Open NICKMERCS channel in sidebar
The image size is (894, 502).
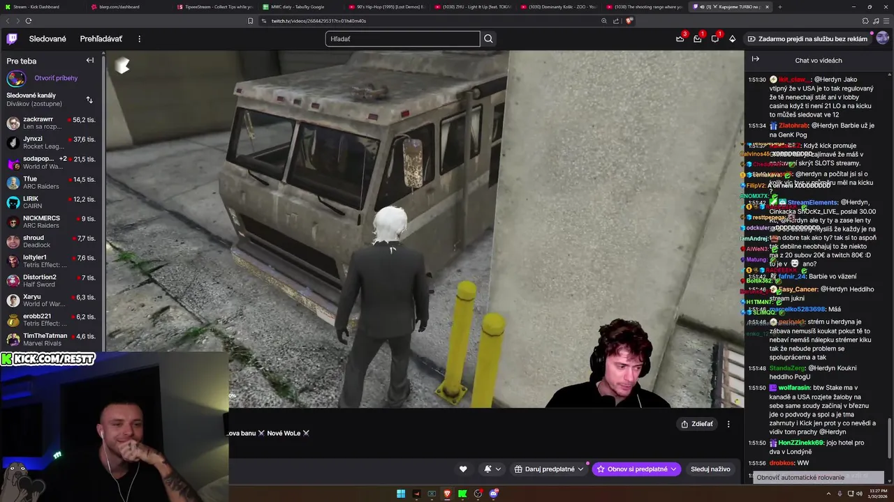click(x=51, y=222)
